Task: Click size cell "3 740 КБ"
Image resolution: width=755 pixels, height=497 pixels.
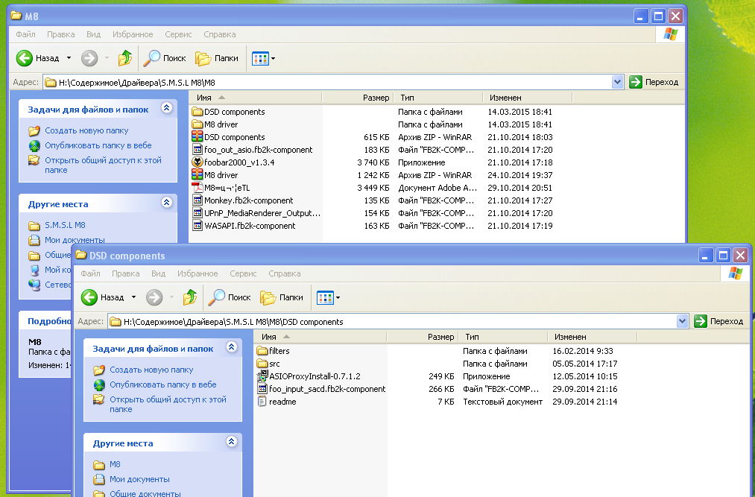Action: 373,162
